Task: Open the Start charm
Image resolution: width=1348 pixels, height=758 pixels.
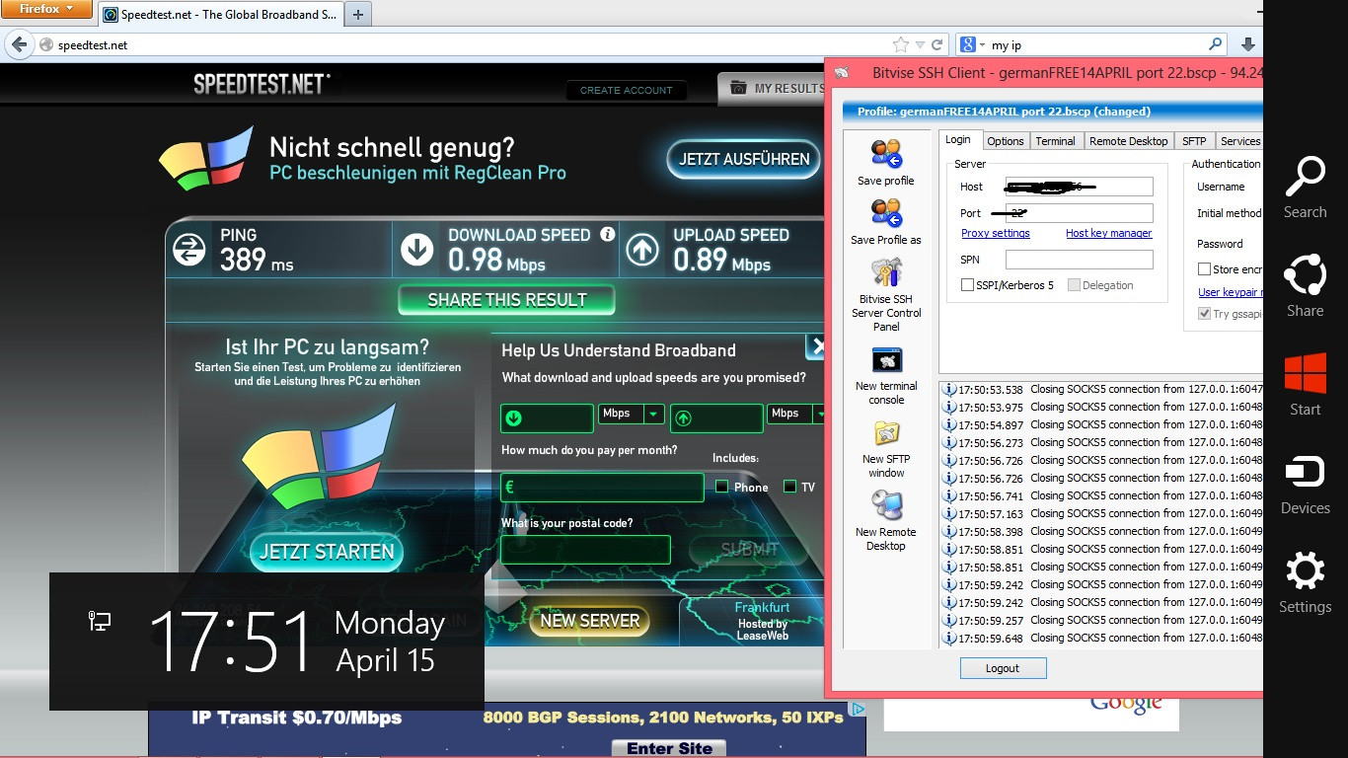Action: pyautogui.click(x=1305, y=385)
